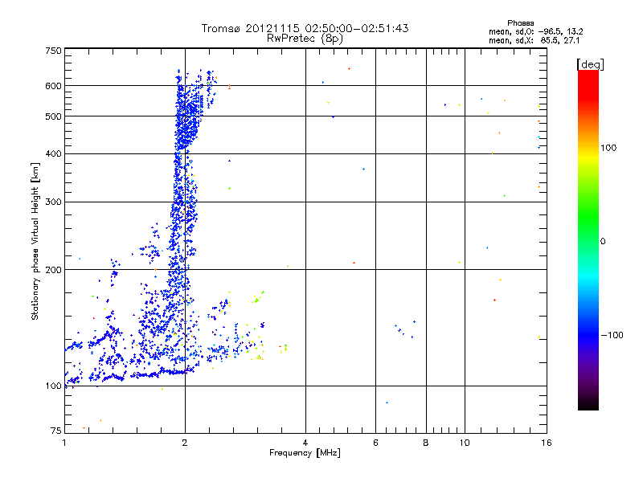
Task: Click the "RwPretec (8p)" subtitle
Action: tap(305, 39)
